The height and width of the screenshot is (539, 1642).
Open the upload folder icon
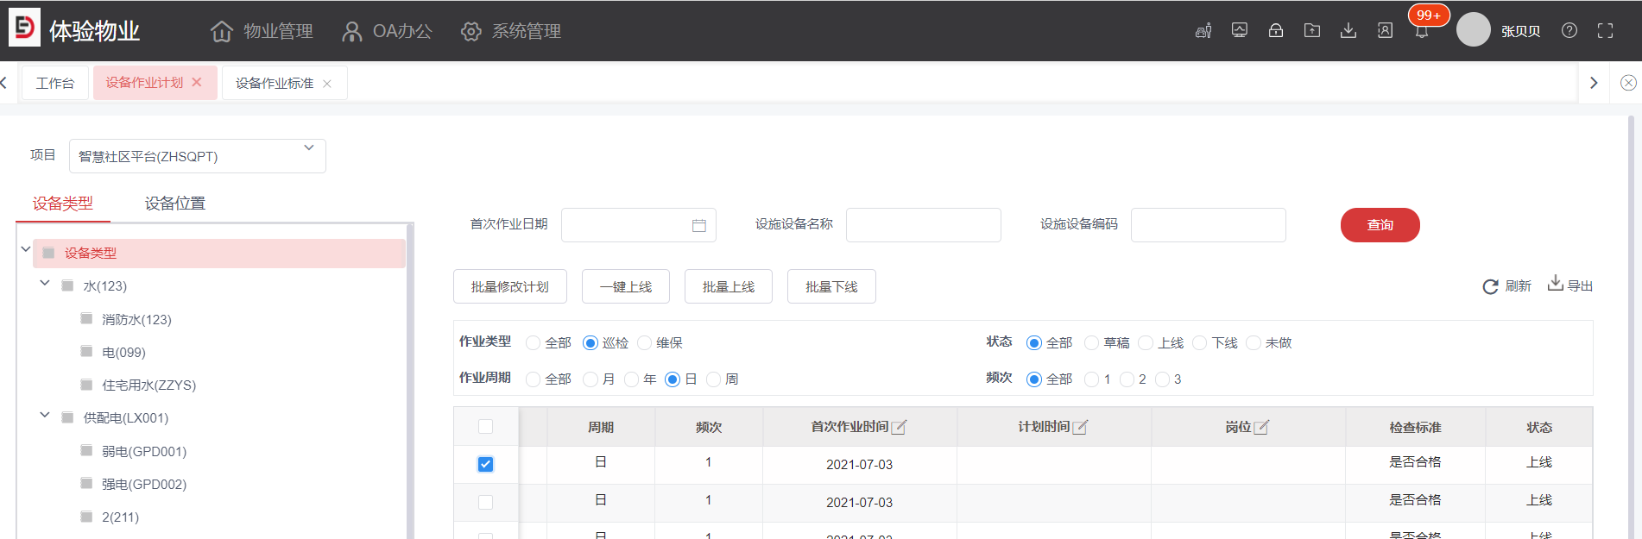pyautogui.click(x=1312, y=31)
